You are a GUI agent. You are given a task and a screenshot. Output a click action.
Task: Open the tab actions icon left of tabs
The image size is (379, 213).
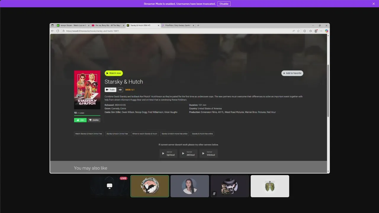(x=52, y=25)
